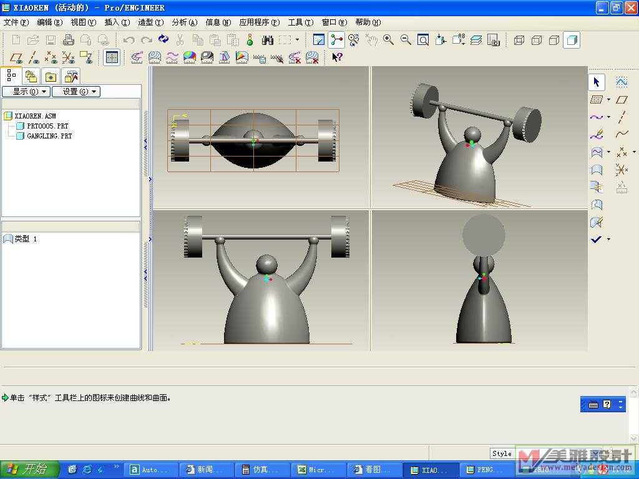Image resolution: width=639 pixels, height=479 pixels.
Task: Click the What's This help cursor
Action: pos(337,57)
